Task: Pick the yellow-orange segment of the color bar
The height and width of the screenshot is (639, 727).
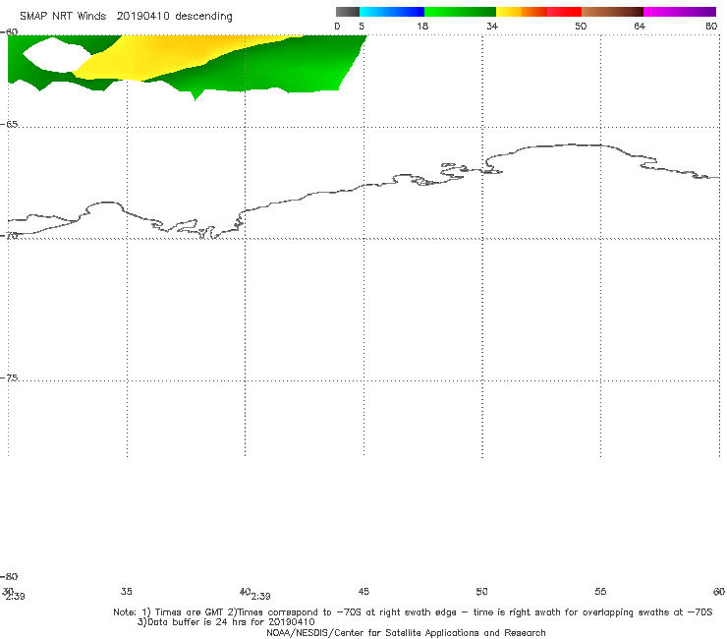Action: [x=522, y=12]
